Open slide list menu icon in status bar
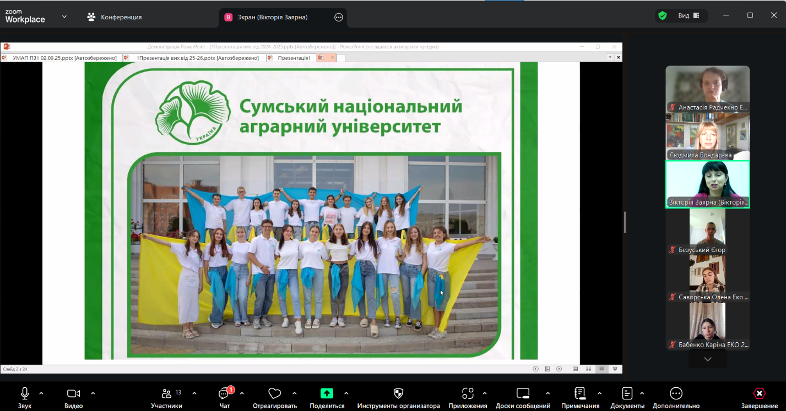The width and height of the screenshot is (786, 411). click(x=548, y=369)
